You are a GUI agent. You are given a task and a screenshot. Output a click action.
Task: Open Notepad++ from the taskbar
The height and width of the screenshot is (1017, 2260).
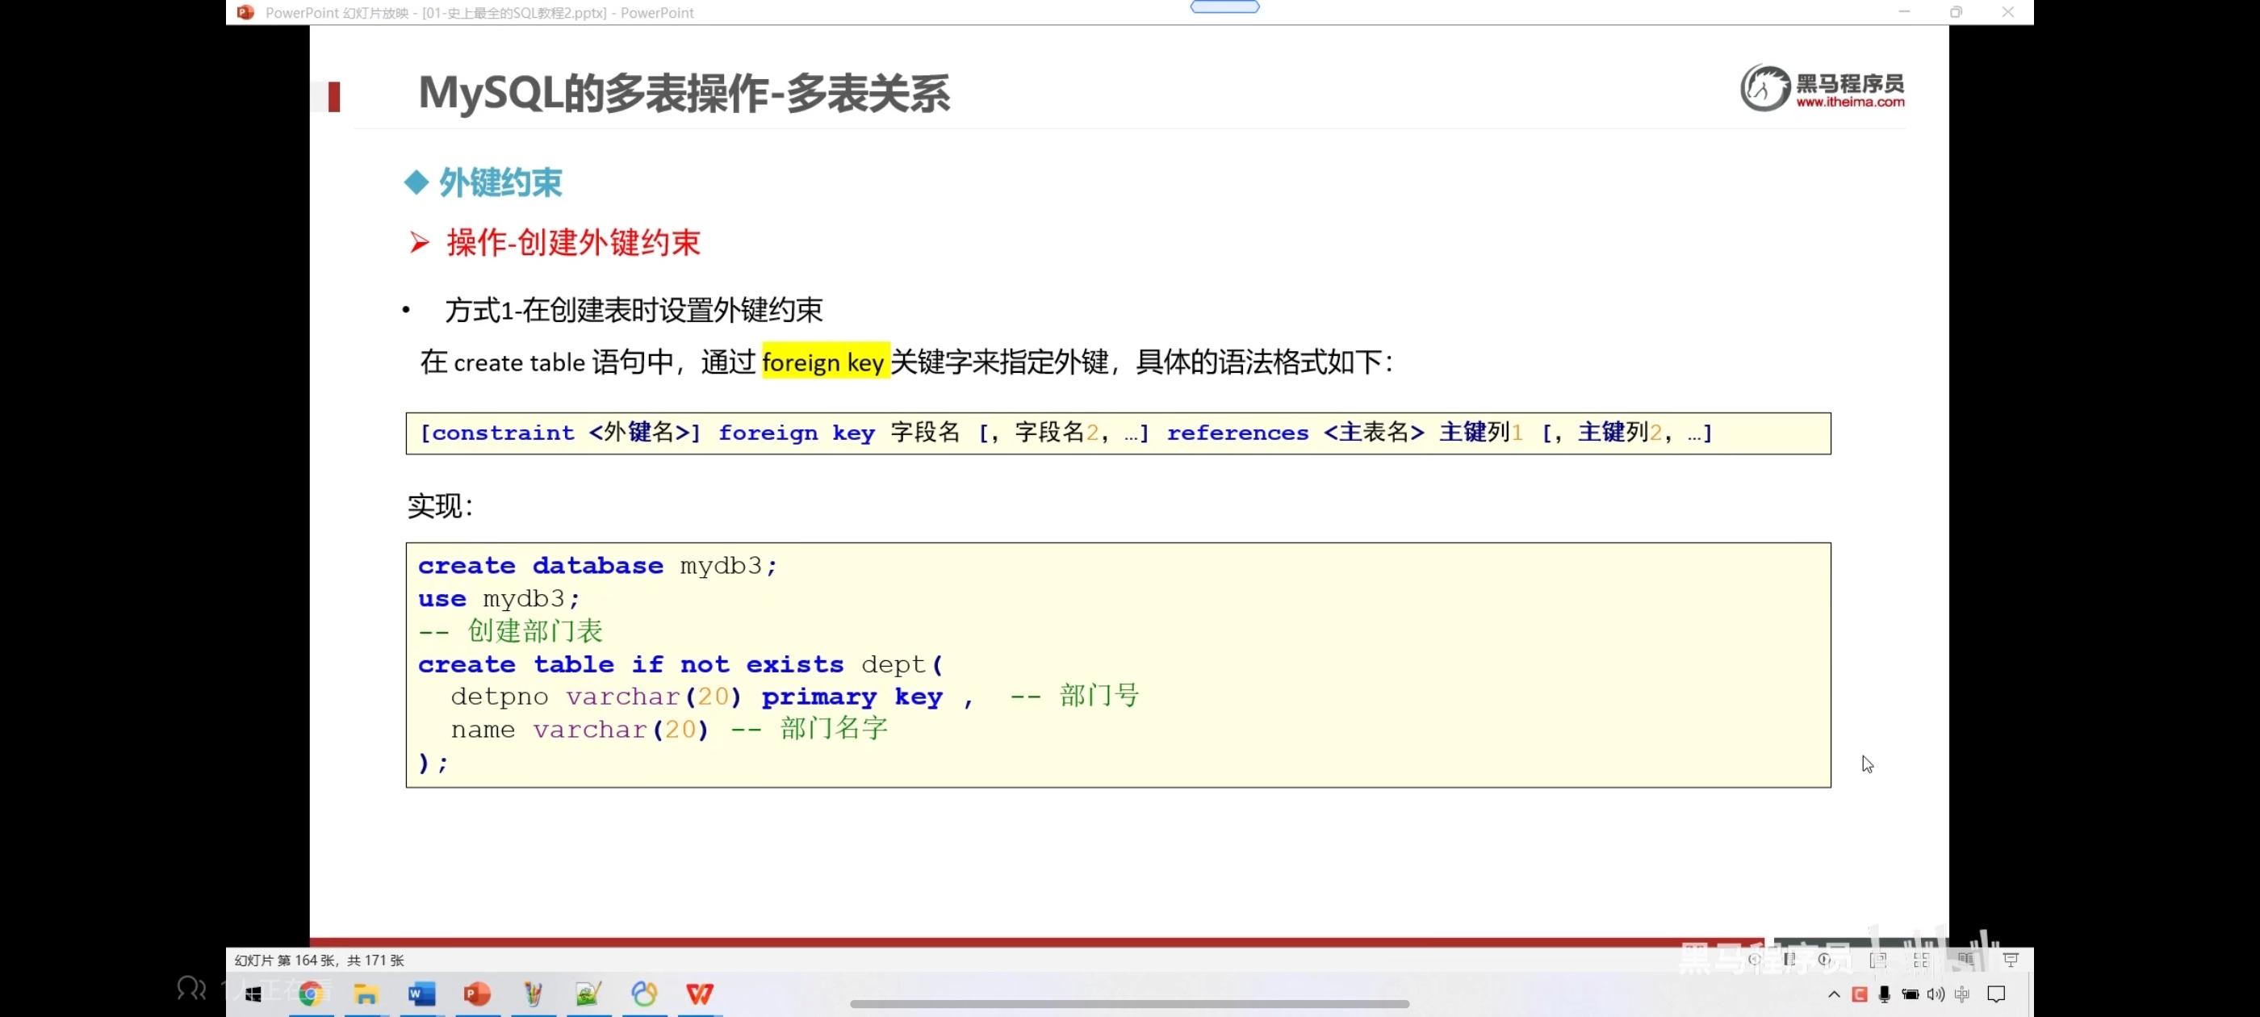click(588, 994)
